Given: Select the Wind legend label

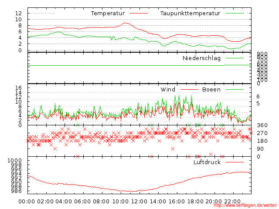Looking at the screenshot, I should coord(168,89).
